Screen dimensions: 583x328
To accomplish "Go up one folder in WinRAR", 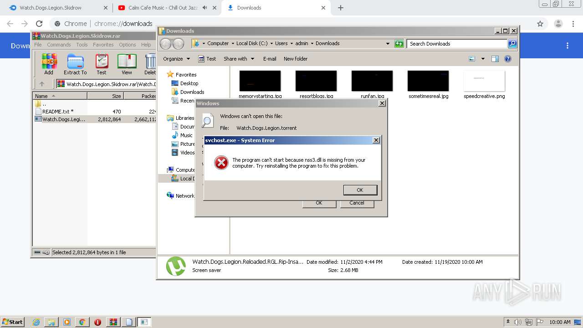I will pyautogui.click(x=42, y=84).
